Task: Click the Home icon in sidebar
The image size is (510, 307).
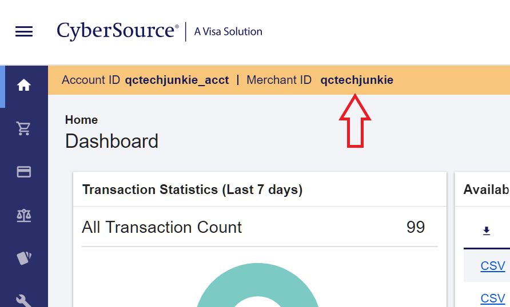Action: click(x=24, y=86)
